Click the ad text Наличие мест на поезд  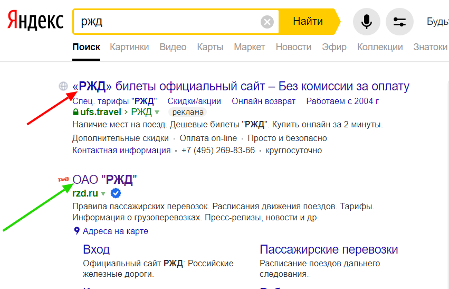click(119, 125)
